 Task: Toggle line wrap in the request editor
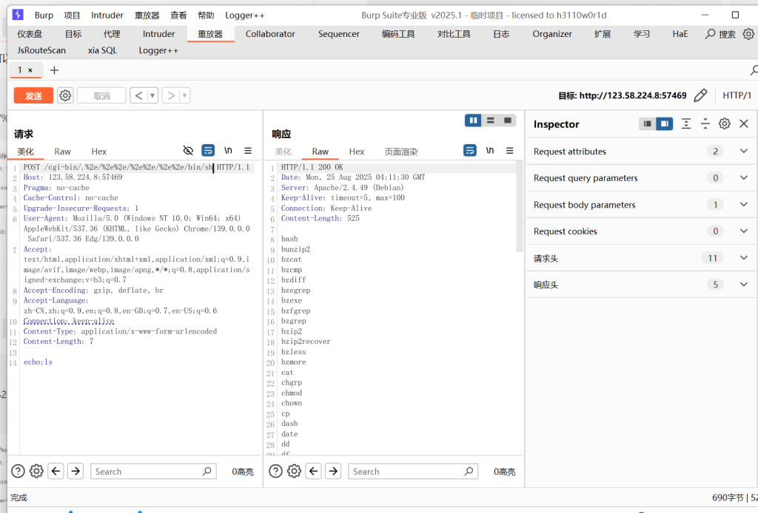pos(208,151)
